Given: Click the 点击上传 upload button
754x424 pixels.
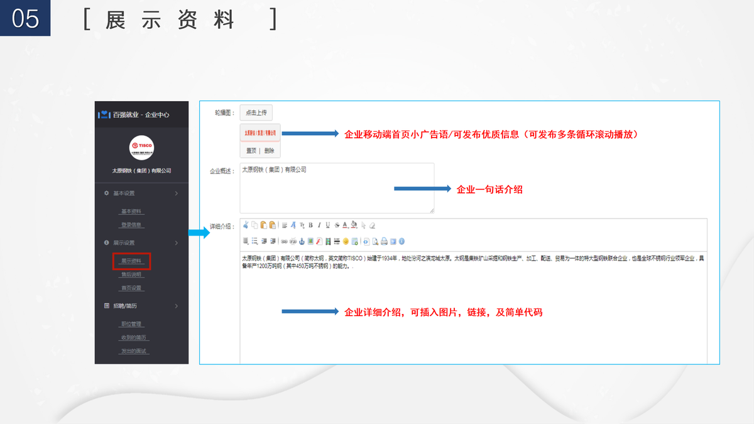Looking at the screenshot, I should [x=256, y=113].
